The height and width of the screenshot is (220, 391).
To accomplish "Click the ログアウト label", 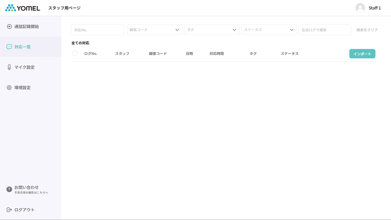I will click(x=24, y=210).
